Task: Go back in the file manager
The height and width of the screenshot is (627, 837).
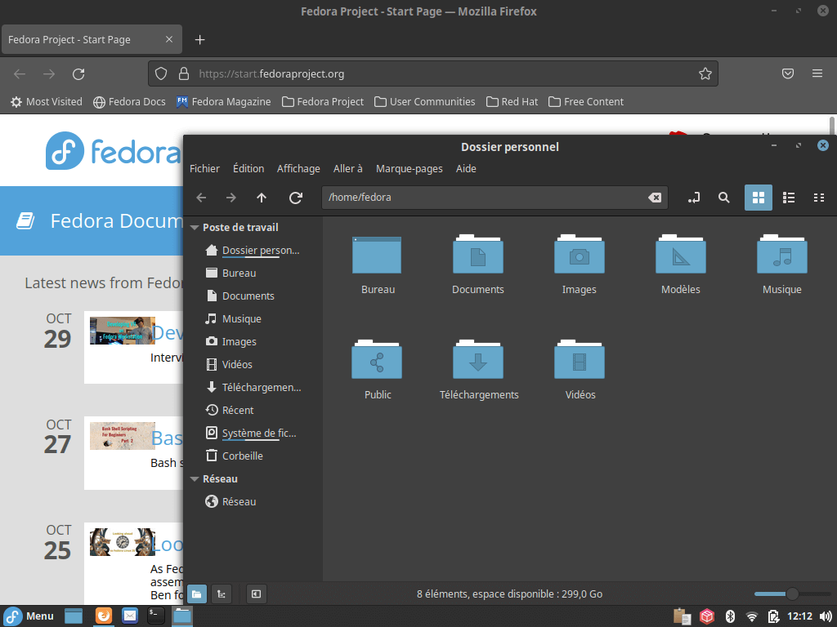Action: 201,198
